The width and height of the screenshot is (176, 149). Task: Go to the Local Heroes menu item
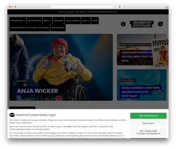[x=73, y=20]
